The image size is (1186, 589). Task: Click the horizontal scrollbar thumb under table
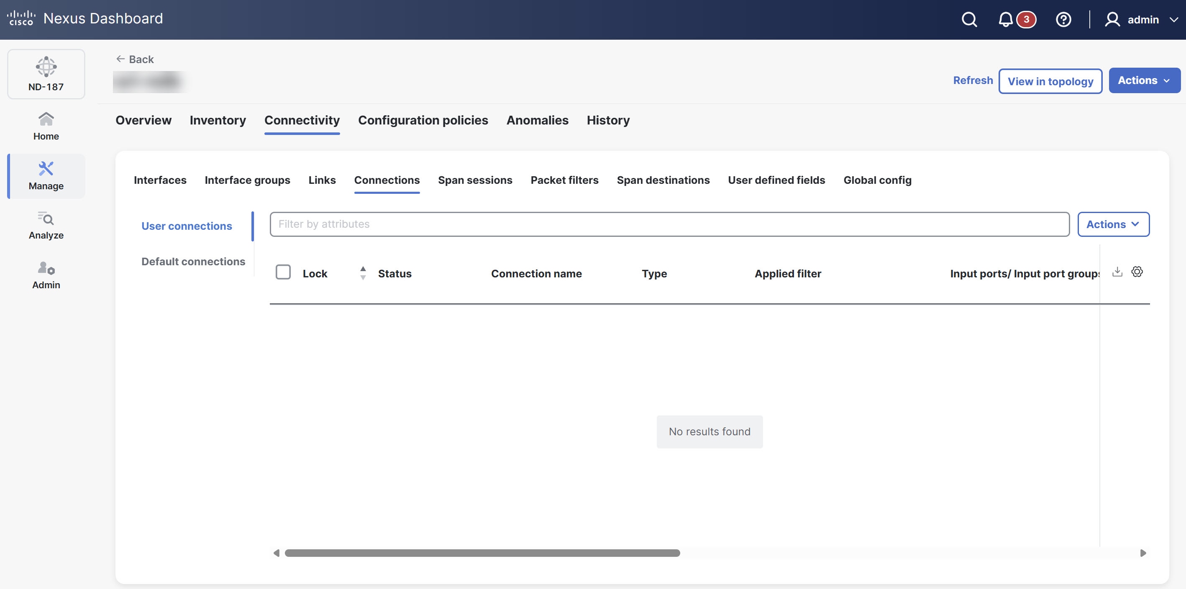(x=482, y=553)
